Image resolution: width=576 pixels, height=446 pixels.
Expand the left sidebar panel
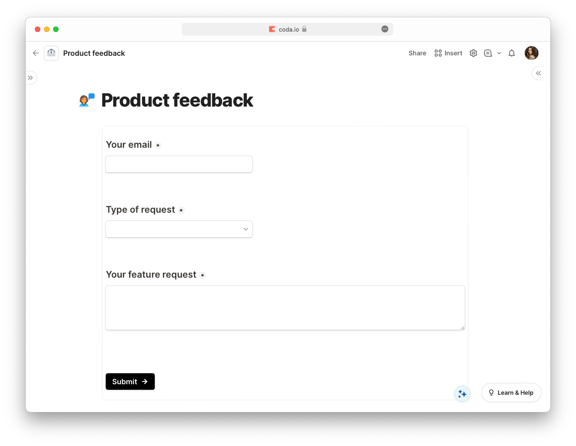[30, 78]
